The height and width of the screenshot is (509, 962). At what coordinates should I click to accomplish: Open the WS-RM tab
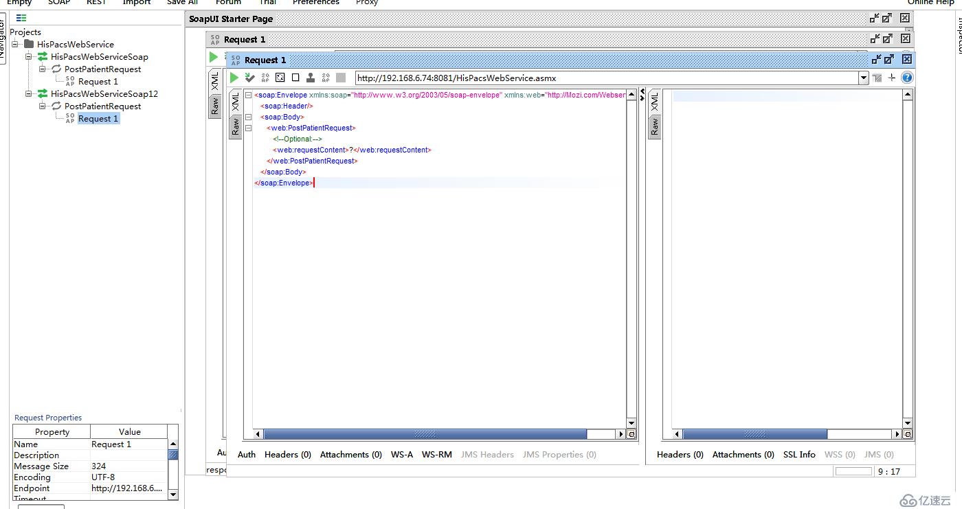tap(437, 454)
